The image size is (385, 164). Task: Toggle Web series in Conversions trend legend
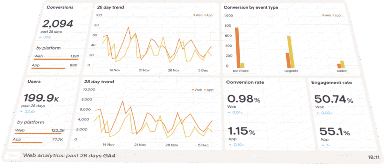pos(198,15)
